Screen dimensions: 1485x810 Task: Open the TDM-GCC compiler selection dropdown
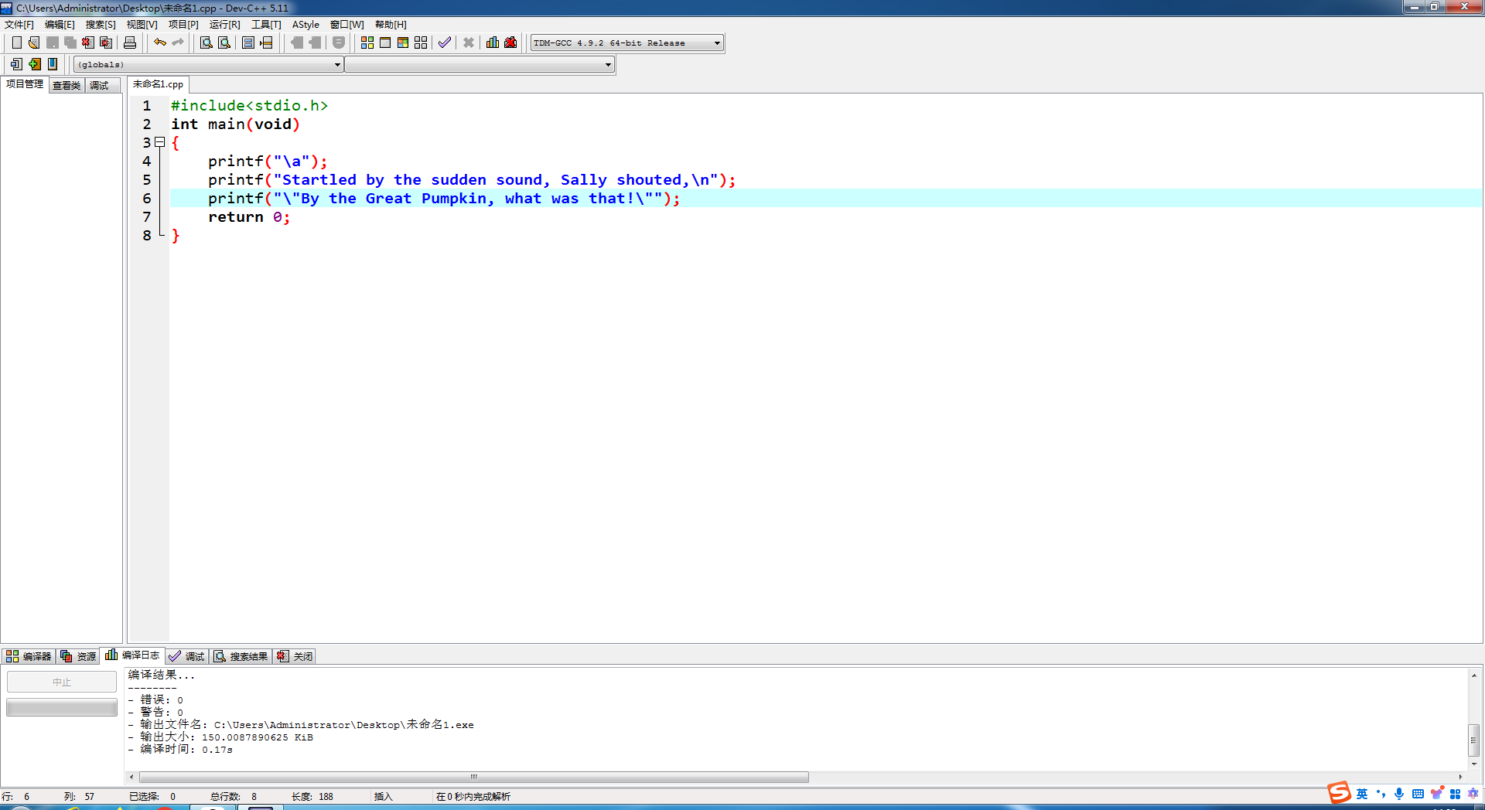pyautogui.click(x=627, y=43)
